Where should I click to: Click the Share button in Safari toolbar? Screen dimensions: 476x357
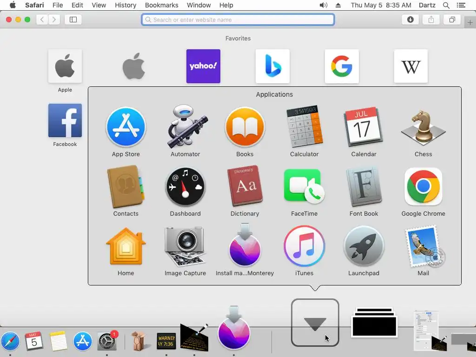[431, 20]
